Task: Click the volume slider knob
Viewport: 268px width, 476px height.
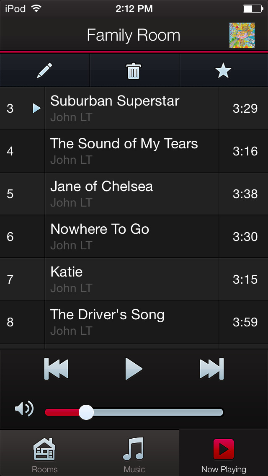Action: [86, 412]
